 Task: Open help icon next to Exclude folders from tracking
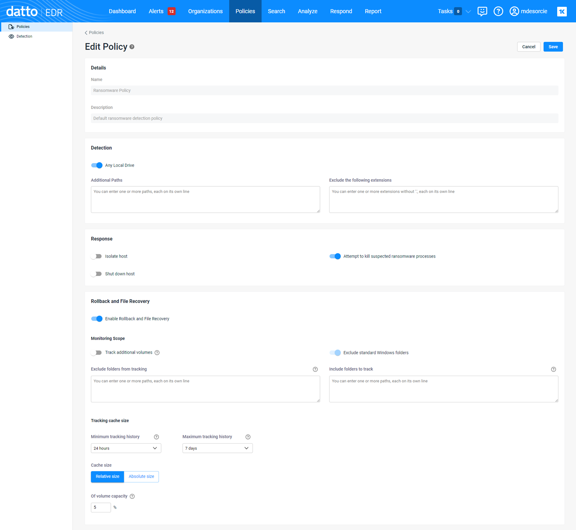[315, 369]
